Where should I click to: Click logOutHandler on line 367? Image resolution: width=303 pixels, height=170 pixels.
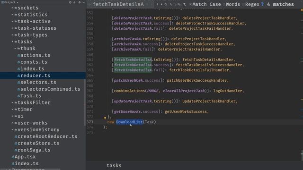[228, 91]
